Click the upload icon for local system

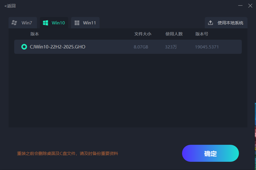[210, 23]
